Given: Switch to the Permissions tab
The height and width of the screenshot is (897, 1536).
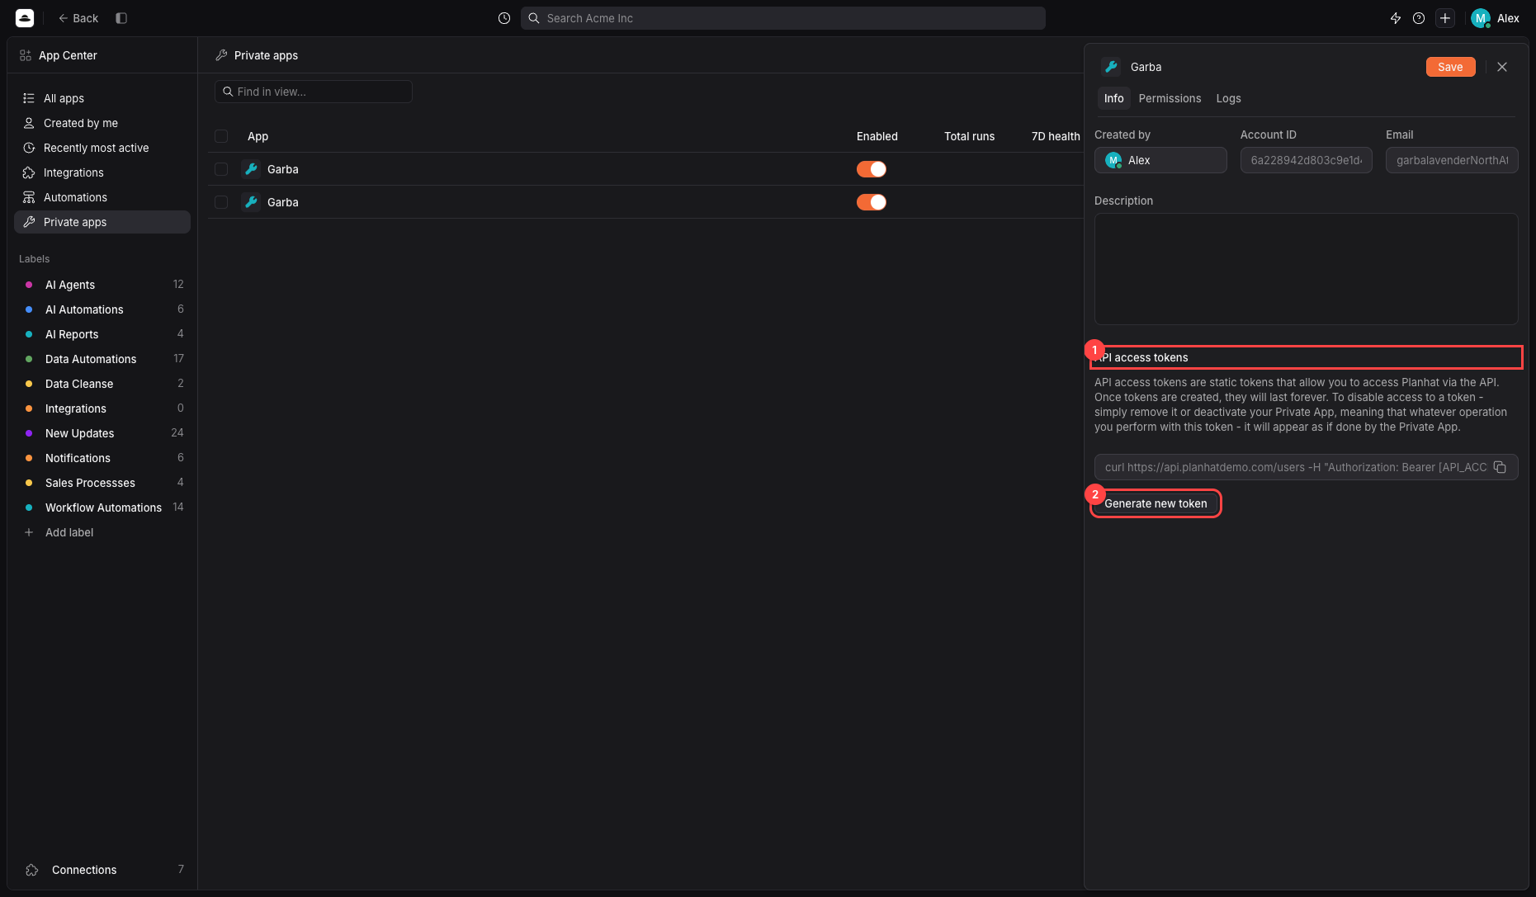Looking at the screenshot, I should (x=1170, y=98).
